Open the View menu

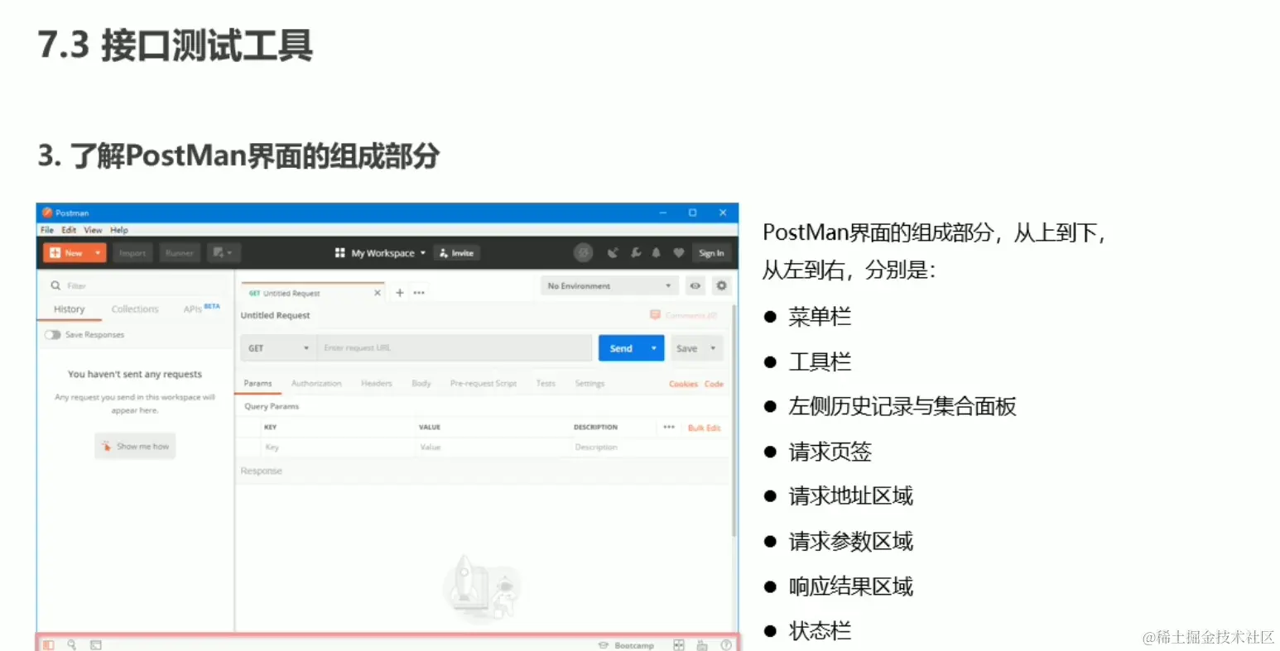93,230
